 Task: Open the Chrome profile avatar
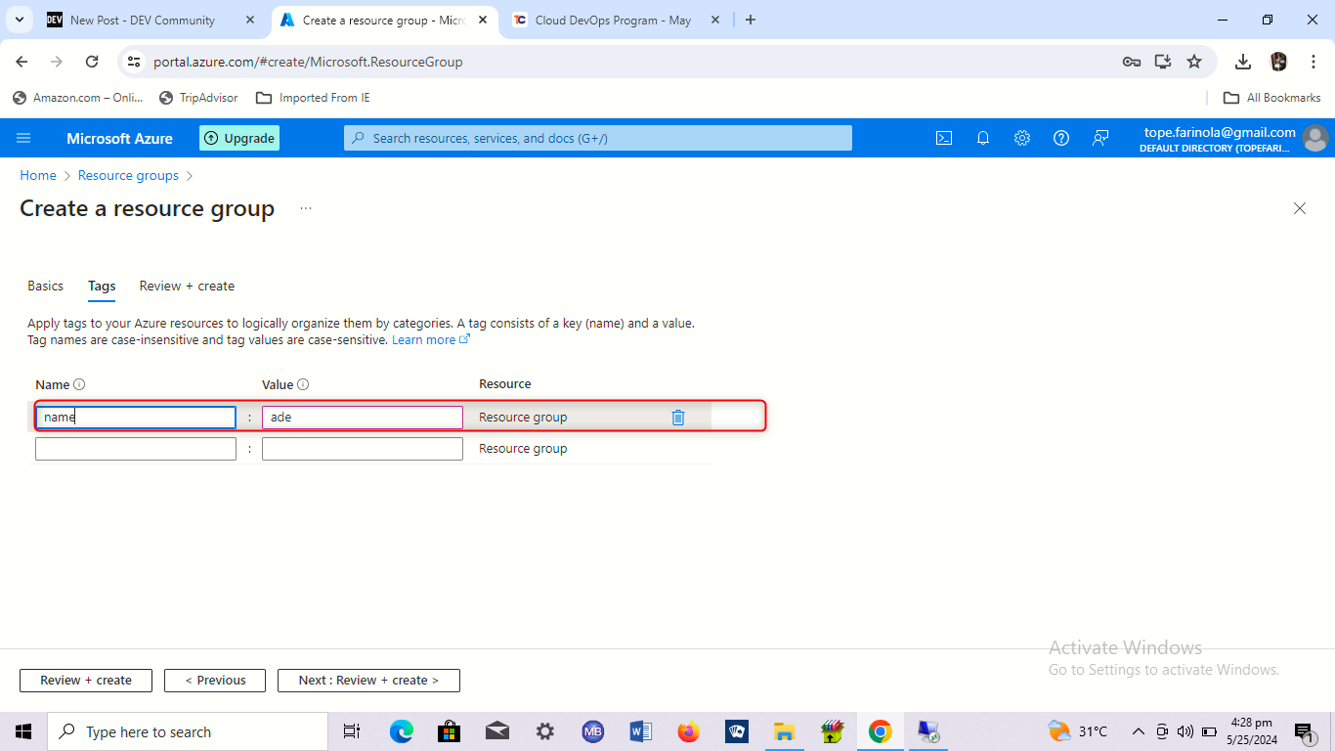click(1278, 62)
